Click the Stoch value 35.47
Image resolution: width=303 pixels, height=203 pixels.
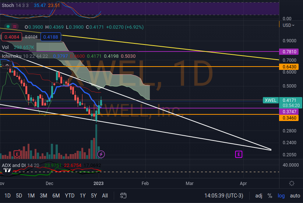40,6
